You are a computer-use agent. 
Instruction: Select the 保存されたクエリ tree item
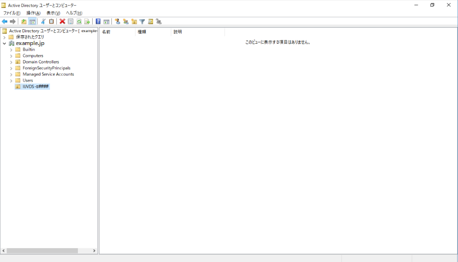(30, 37)
